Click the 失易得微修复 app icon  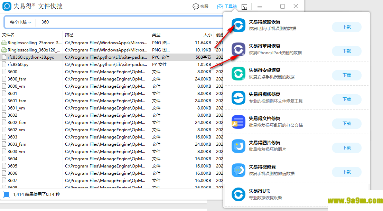(x=239, y=170)
